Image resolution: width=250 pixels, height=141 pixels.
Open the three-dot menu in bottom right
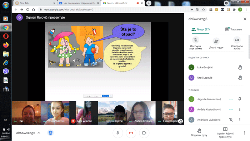coord(244,133)
